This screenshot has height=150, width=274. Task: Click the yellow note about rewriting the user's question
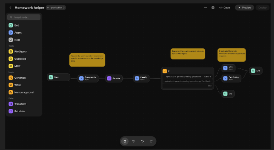[87, 60]
